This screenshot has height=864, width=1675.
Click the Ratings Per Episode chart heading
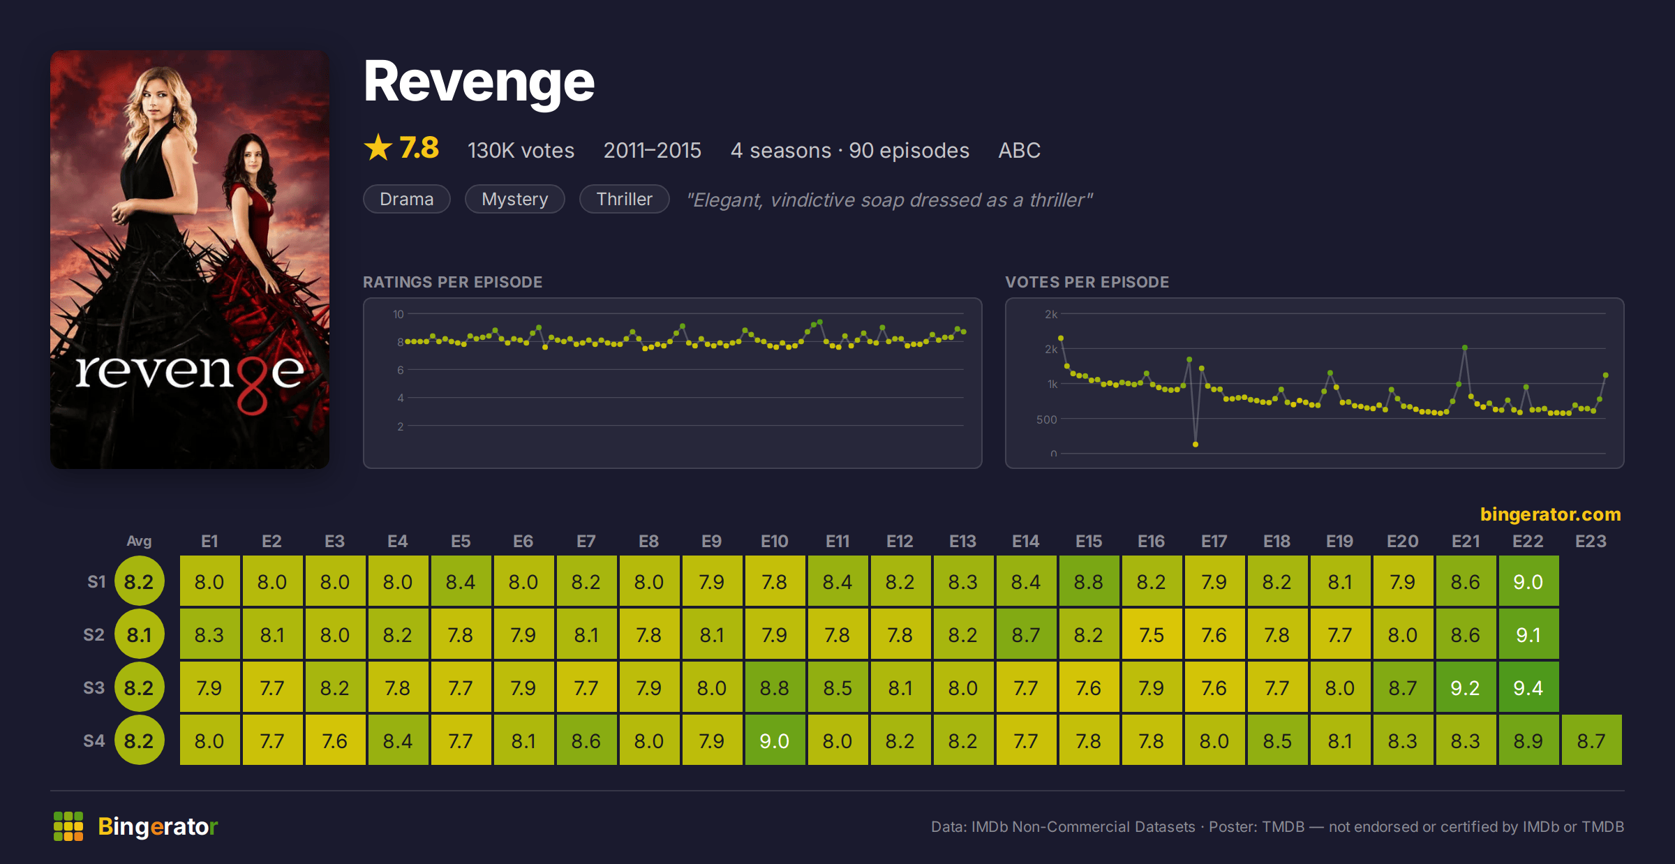point(452,282)
